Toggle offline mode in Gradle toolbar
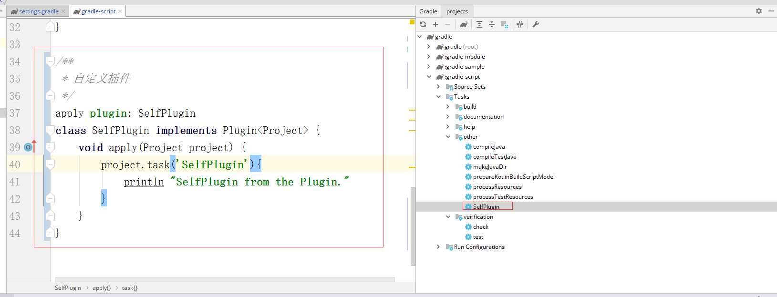Screen dimensions: 777x297 [520, 24]
